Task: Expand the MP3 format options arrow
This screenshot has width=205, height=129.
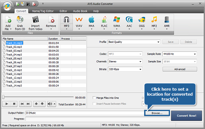Action: pyautogui.click(x=67, y=29)
